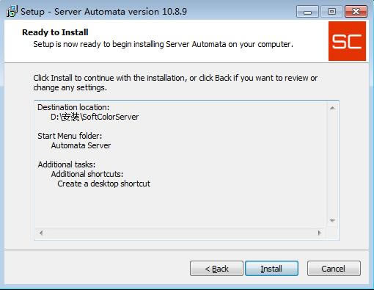The height and width of the screenshot is (290, 374).
Task: Maximize the Setup window
Action: (x=331, y=12)
